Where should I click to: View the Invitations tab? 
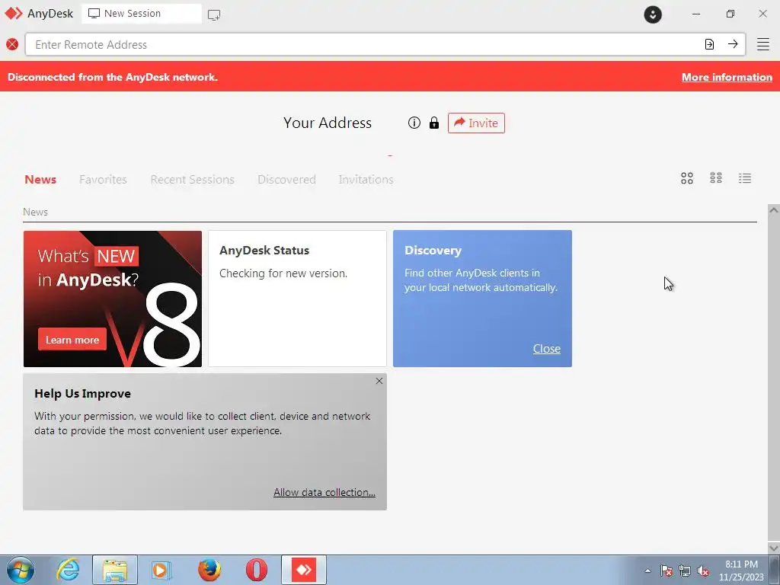366,180
